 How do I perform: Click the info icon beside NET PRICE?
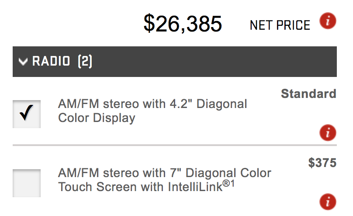click(x=328, y=21)
